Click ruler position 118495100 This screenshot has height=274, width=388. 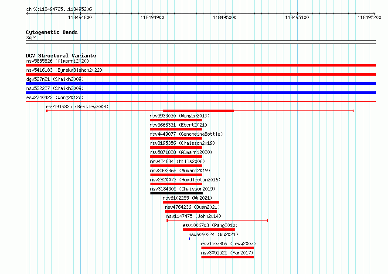point(297,17)
